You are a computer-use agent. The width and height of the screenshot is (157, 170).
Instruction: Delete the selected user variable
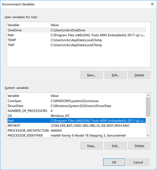(x=139, y=75)
